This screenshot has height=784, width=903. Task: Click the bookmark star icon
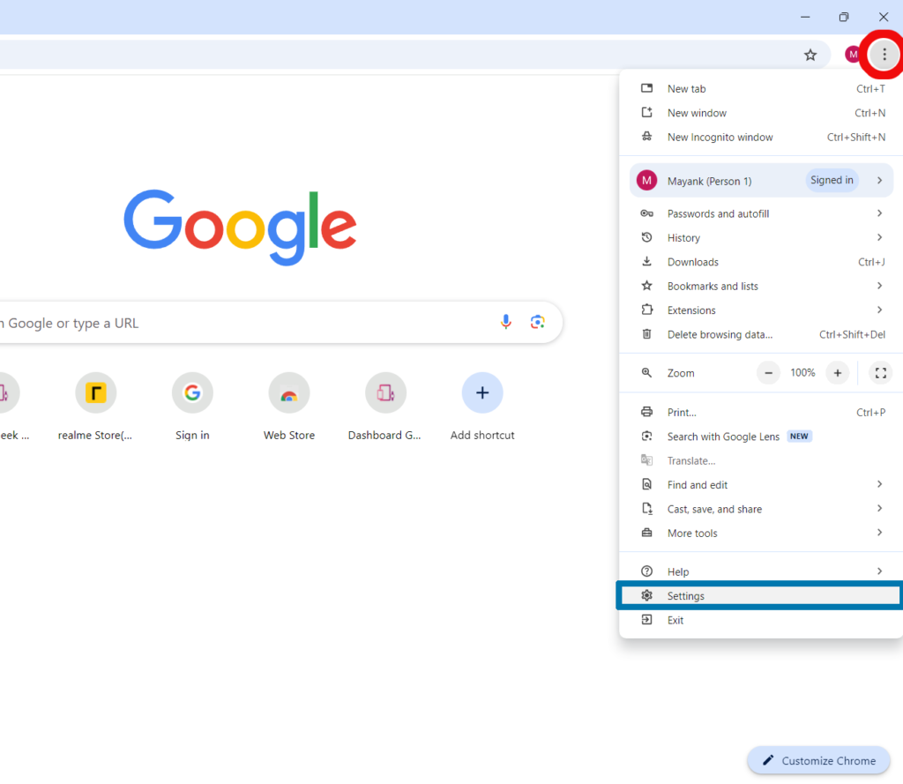[810, 55]
